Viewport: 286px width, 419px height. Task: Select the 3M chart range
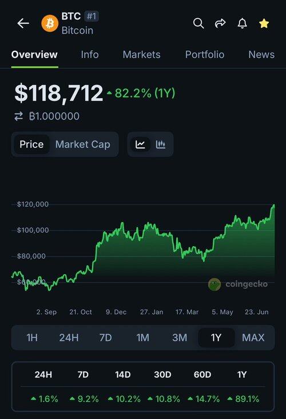180,338
